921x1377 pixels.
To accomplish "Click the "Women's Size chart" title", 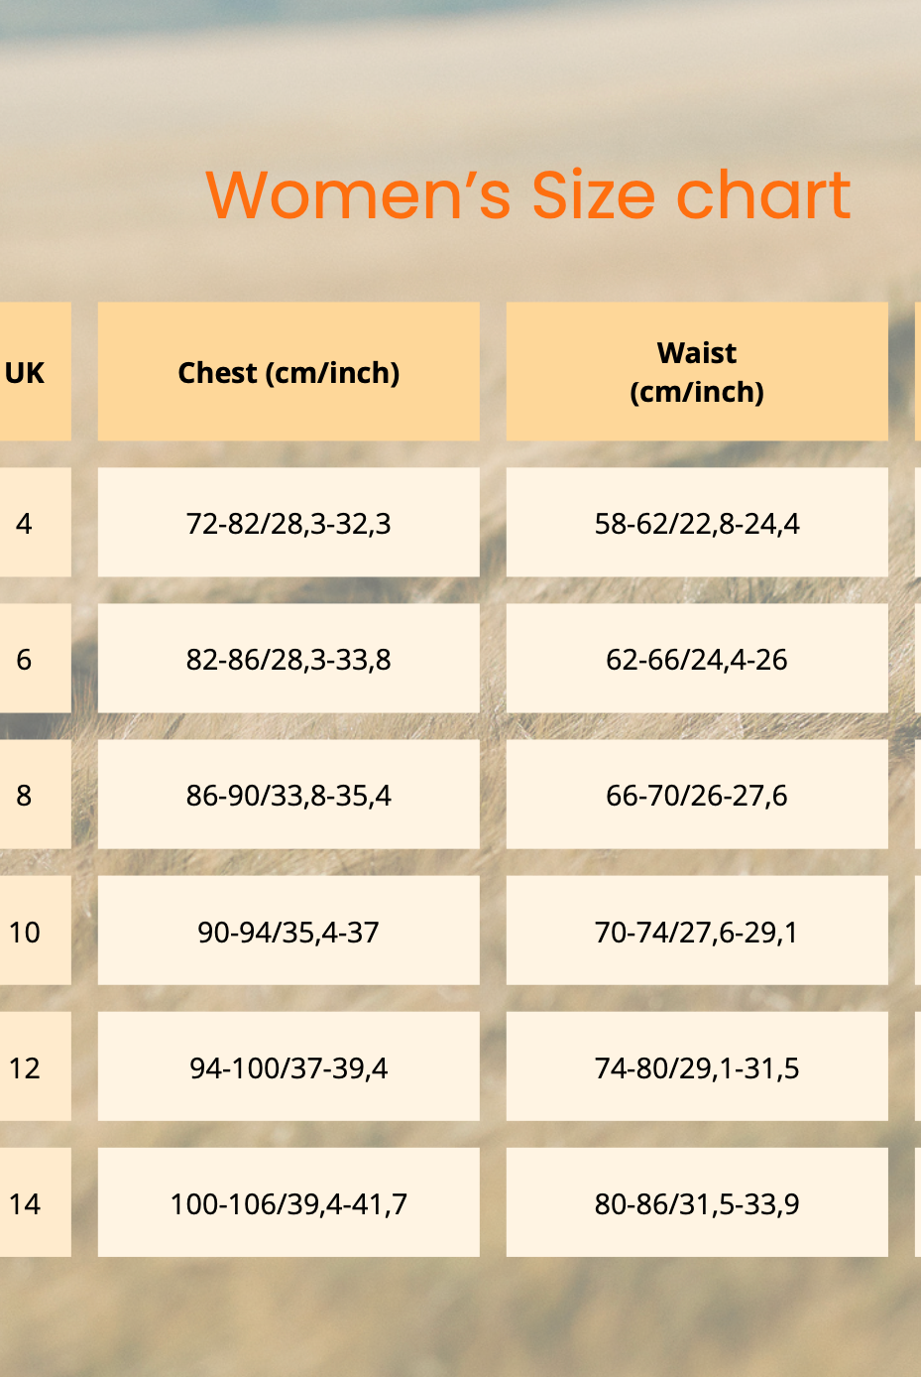I will [x=527, y=194].
